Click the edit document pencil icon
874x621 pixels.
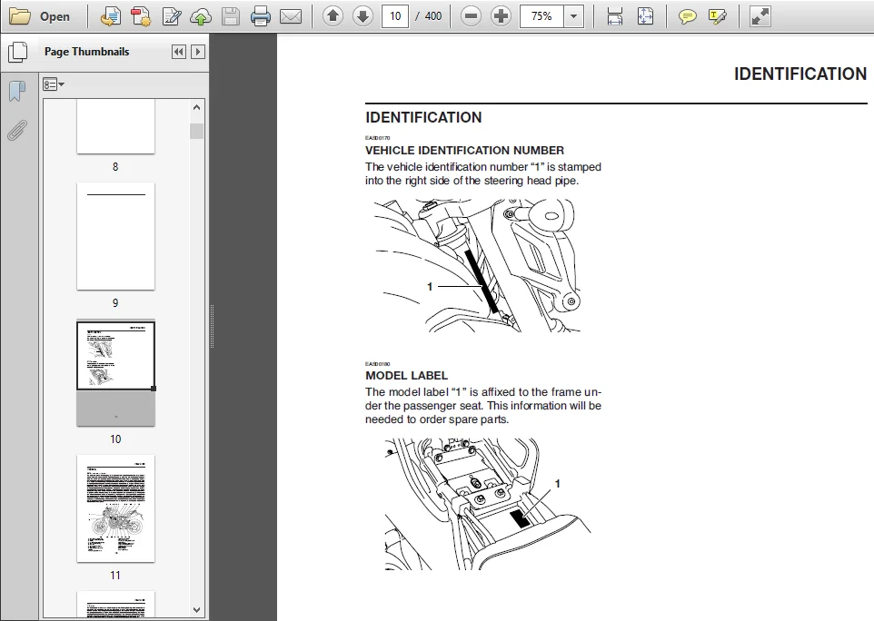(171, 16)
